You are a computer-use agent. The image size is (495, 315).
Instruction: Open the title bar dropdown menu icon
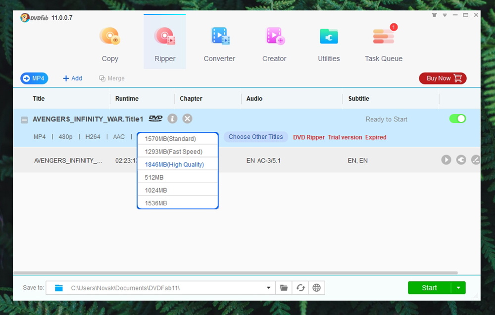(x=445, y=15)
